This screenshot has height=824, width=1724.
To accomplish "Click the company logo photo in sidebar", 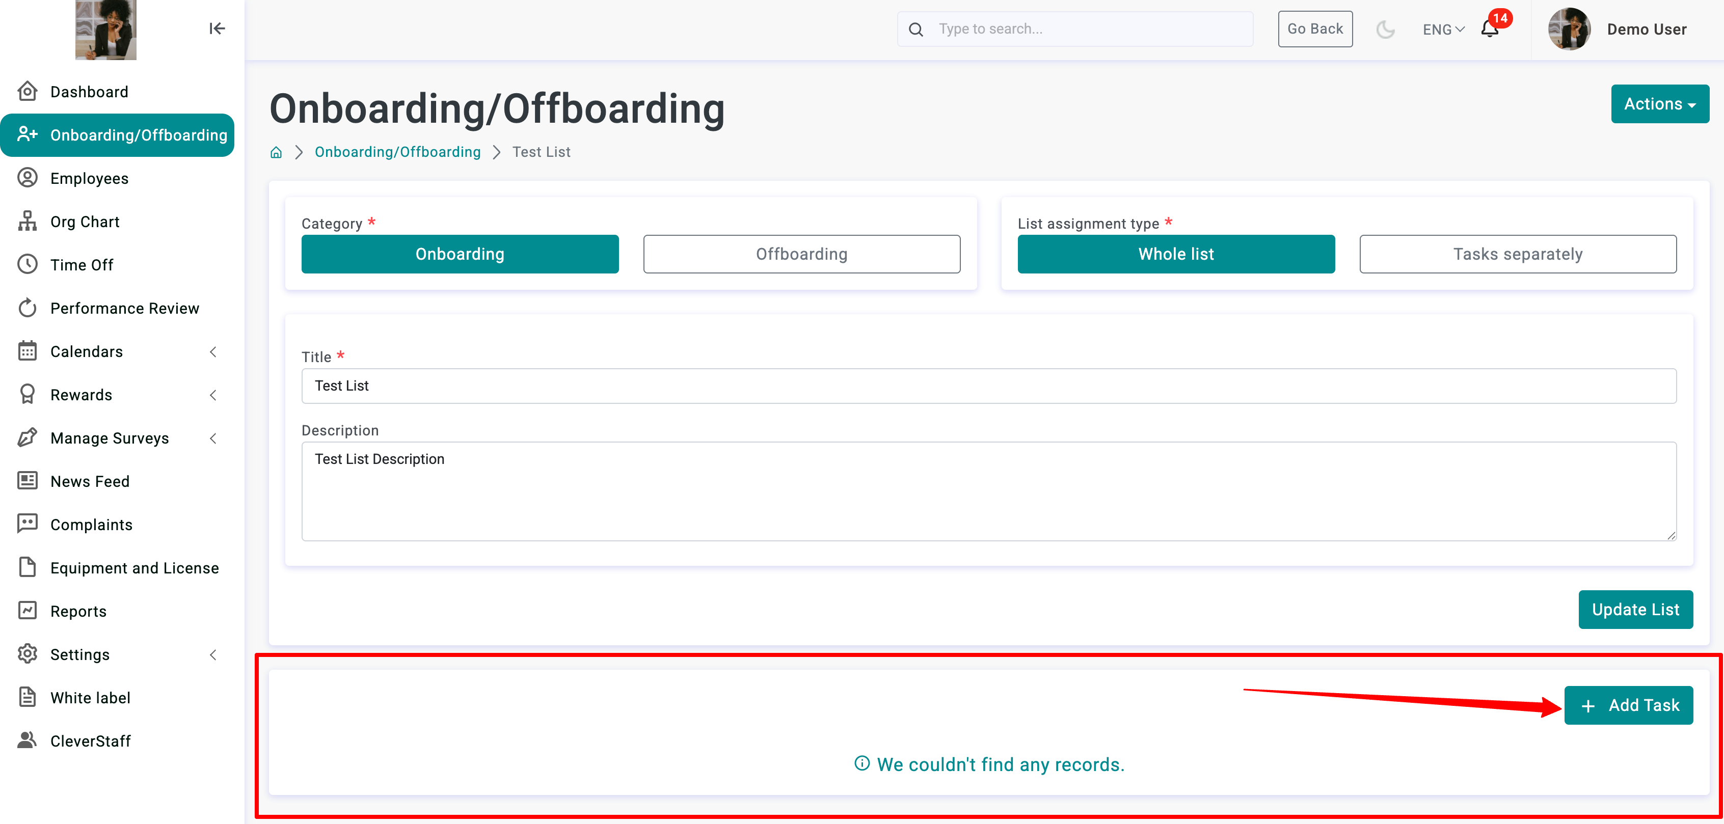I will pos(106,30).
